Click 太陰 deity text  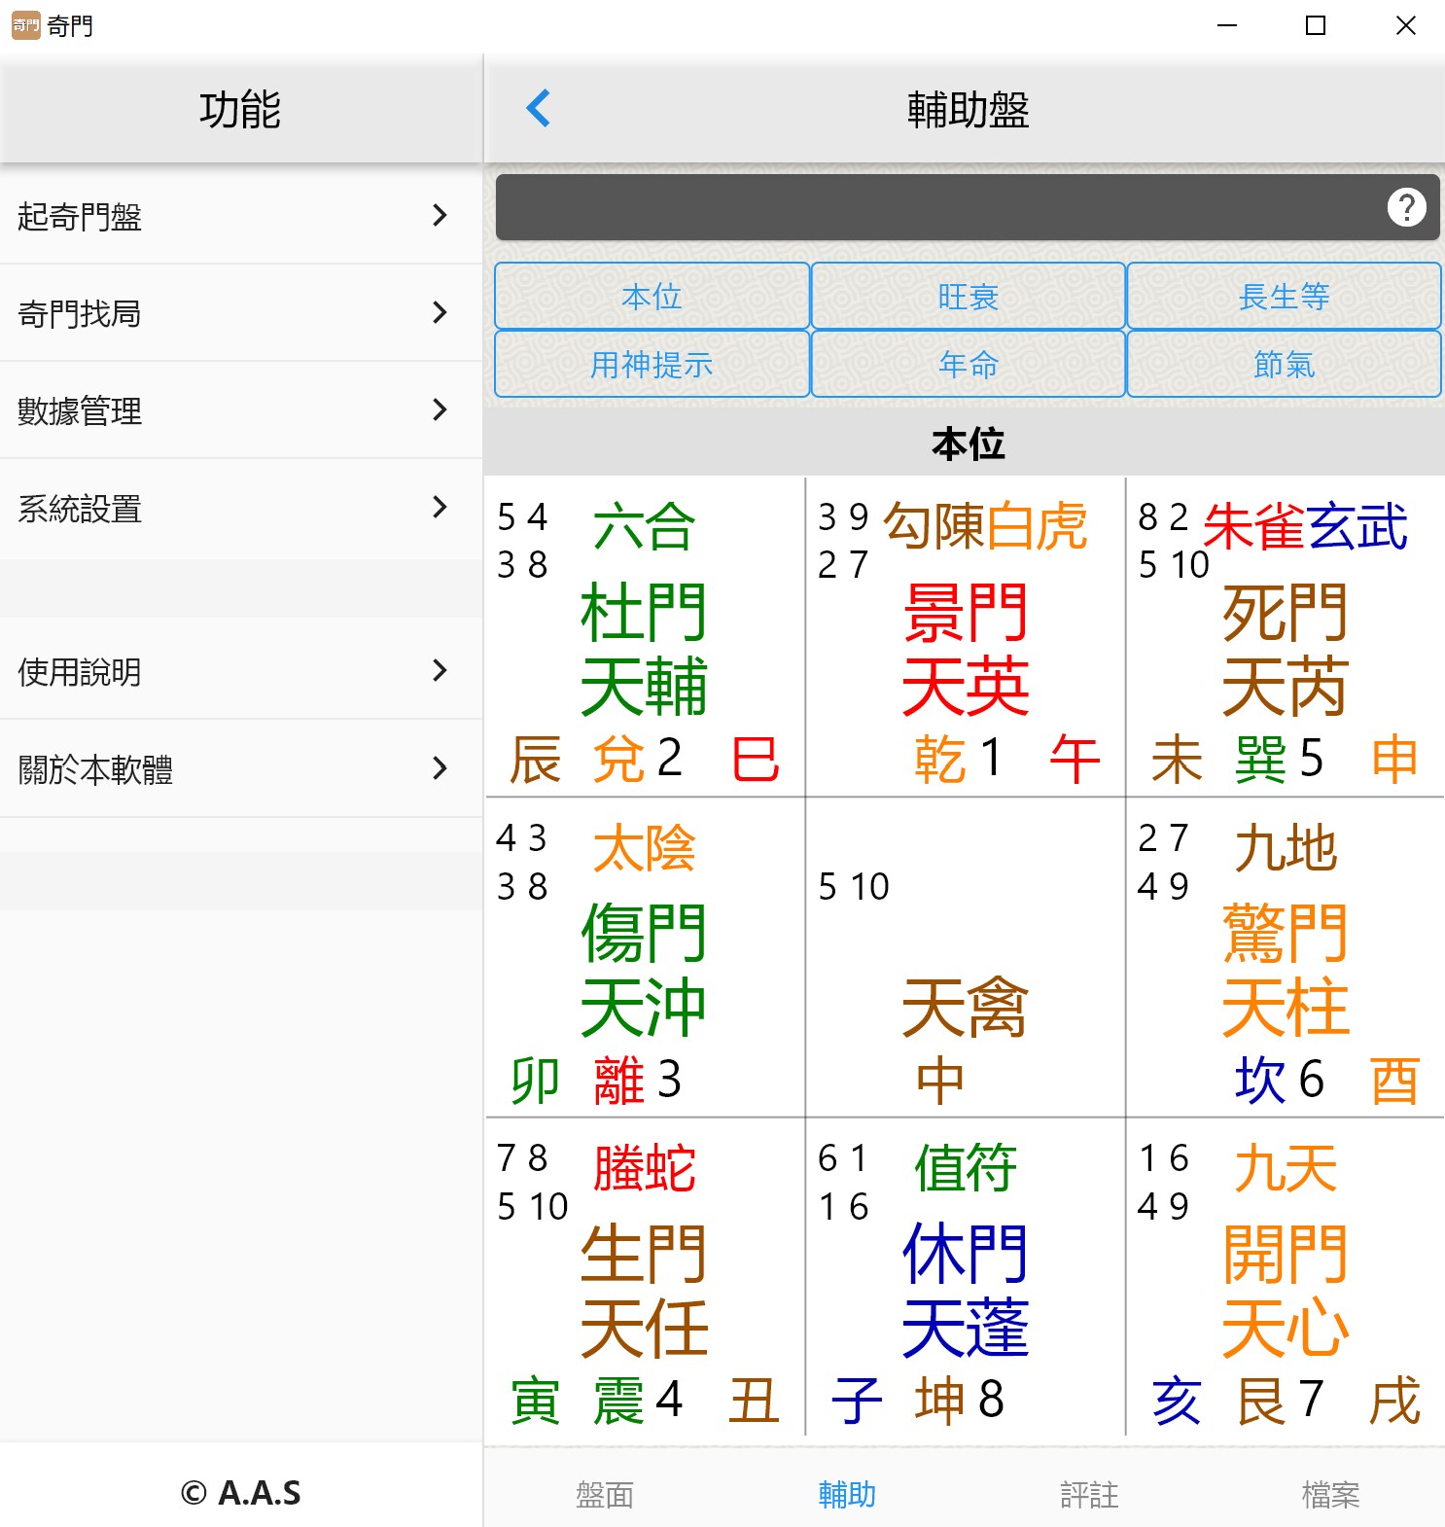(644, 847)
